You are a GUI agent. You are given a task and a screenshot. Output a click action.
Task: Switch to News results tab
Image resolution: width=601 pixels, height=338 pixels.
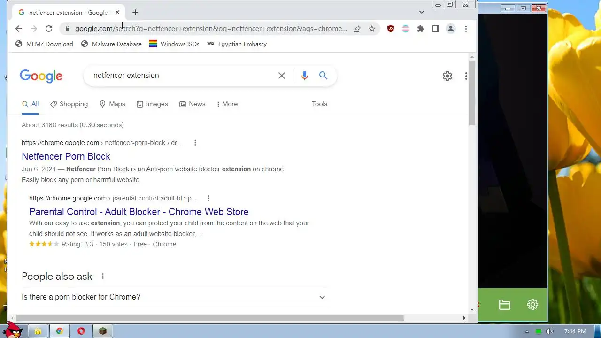tap(193, 104)
